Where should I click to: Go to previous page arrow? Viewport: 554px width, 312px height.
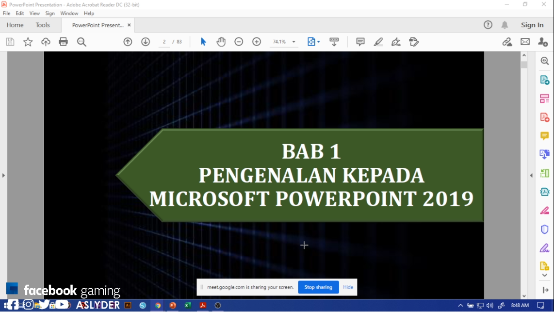tap(128, 42)
